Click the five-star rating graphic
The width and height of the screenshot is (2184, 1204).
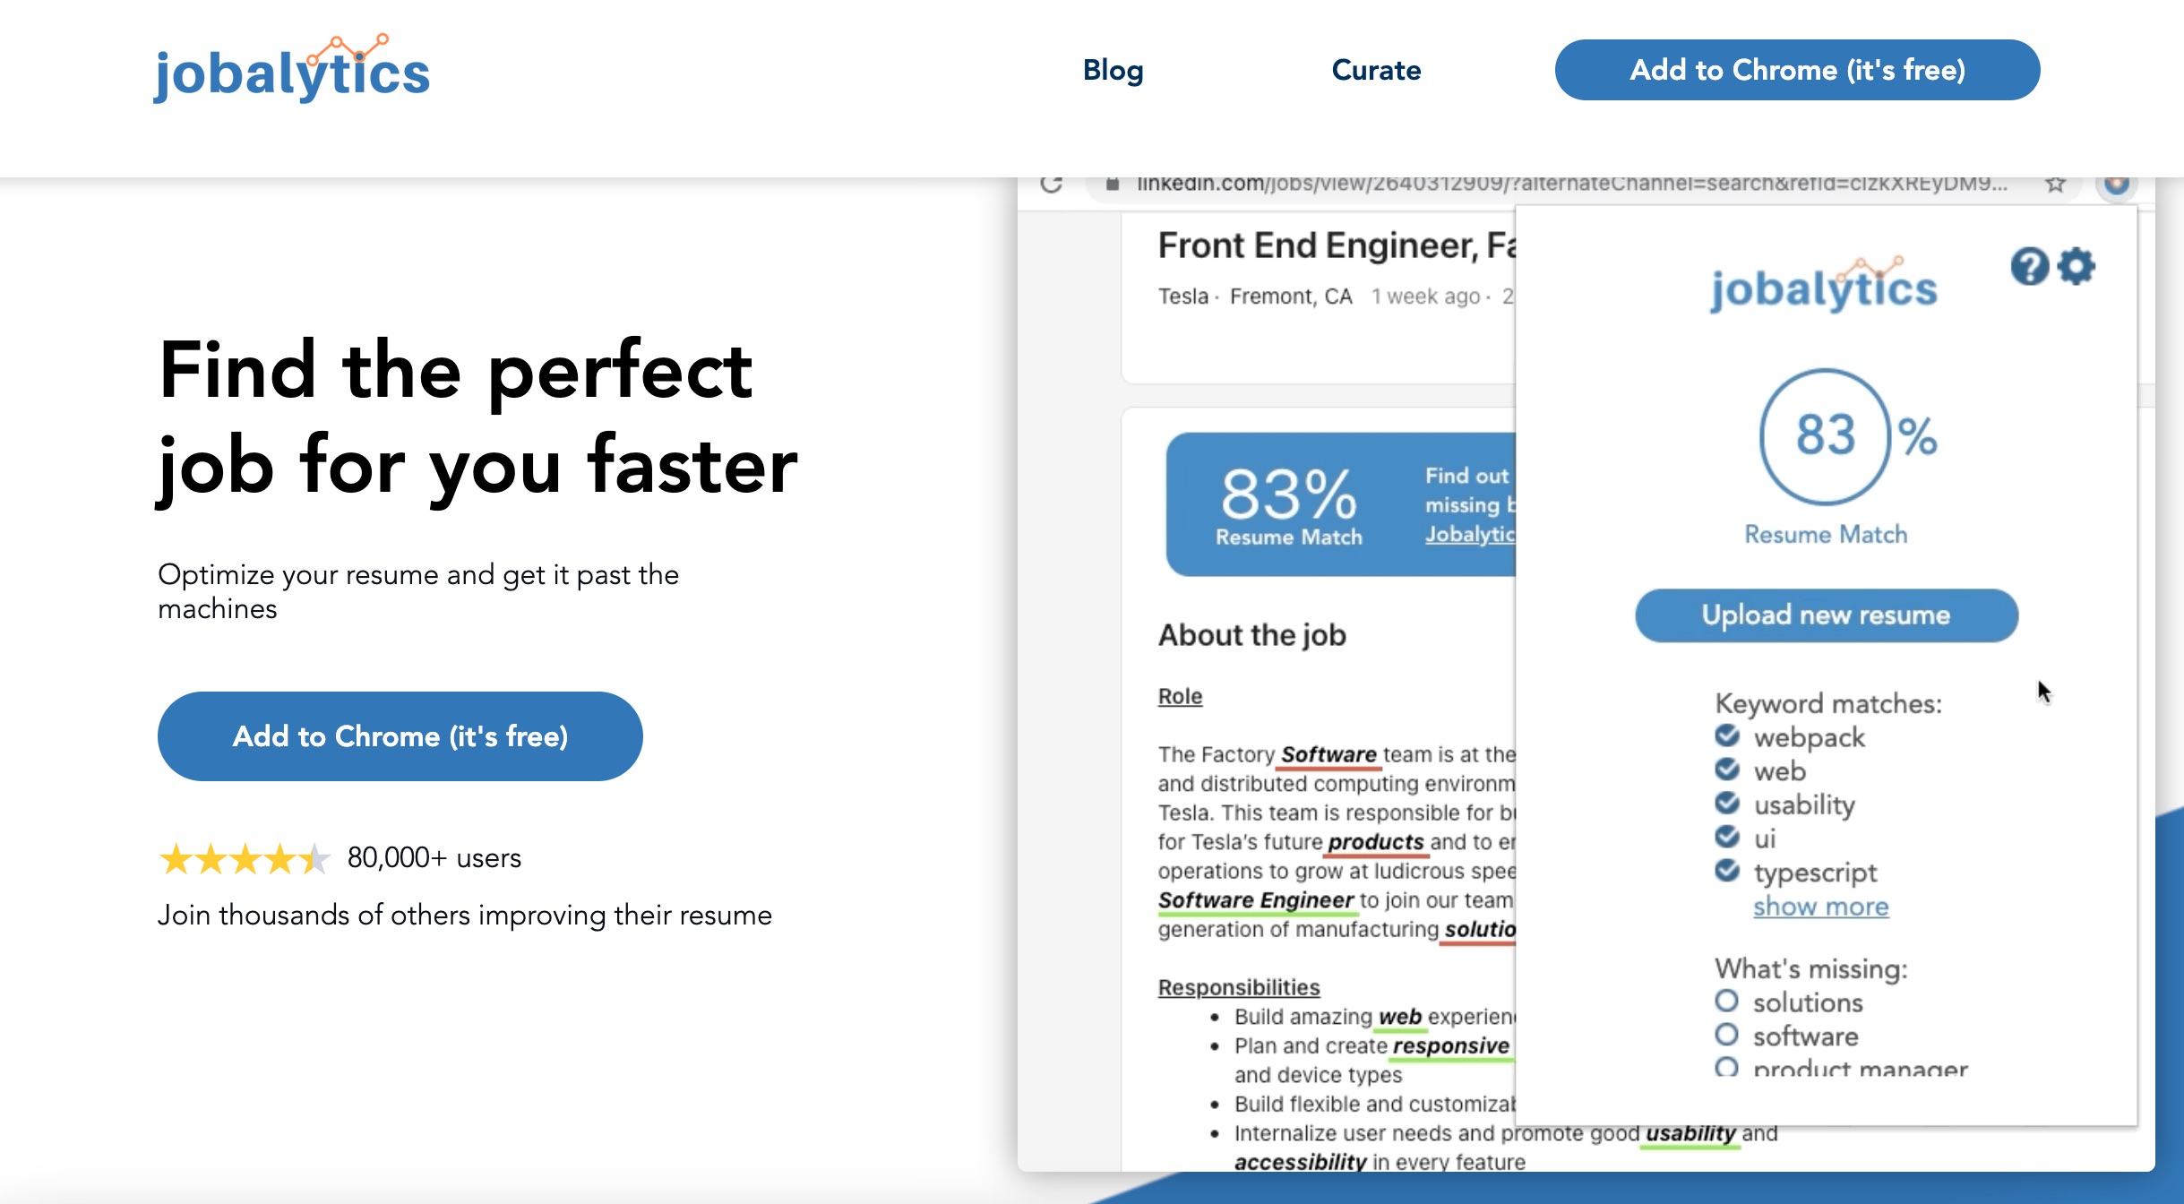coord(244,858)
